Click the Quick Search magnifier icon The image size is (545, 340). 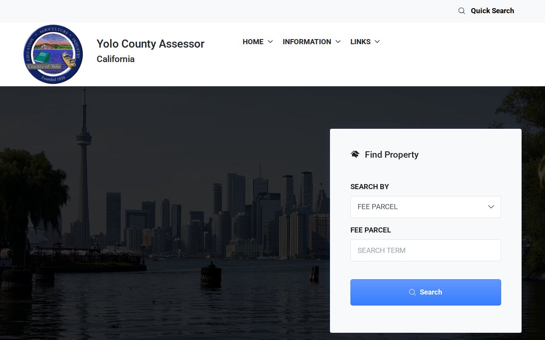[462, 11]
